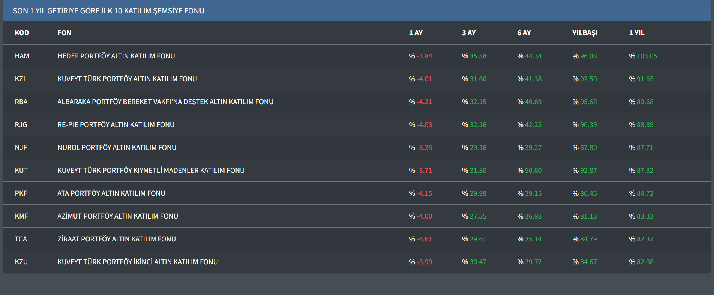The image size is (714, 295).
Task: Click the YILBAŞI column header
Action: (x=585, y=33)
